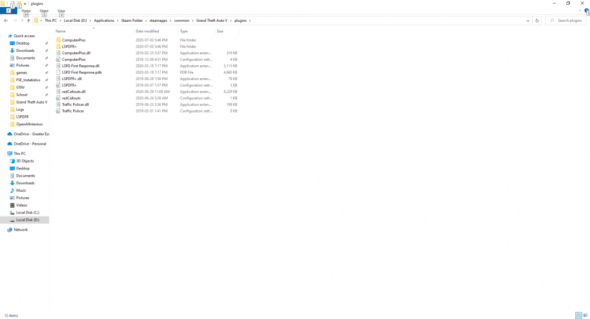This screenshot has height=319, width=590.
Task: Select LSPD First Response.pdb file icon
Action: click(58, 72)
